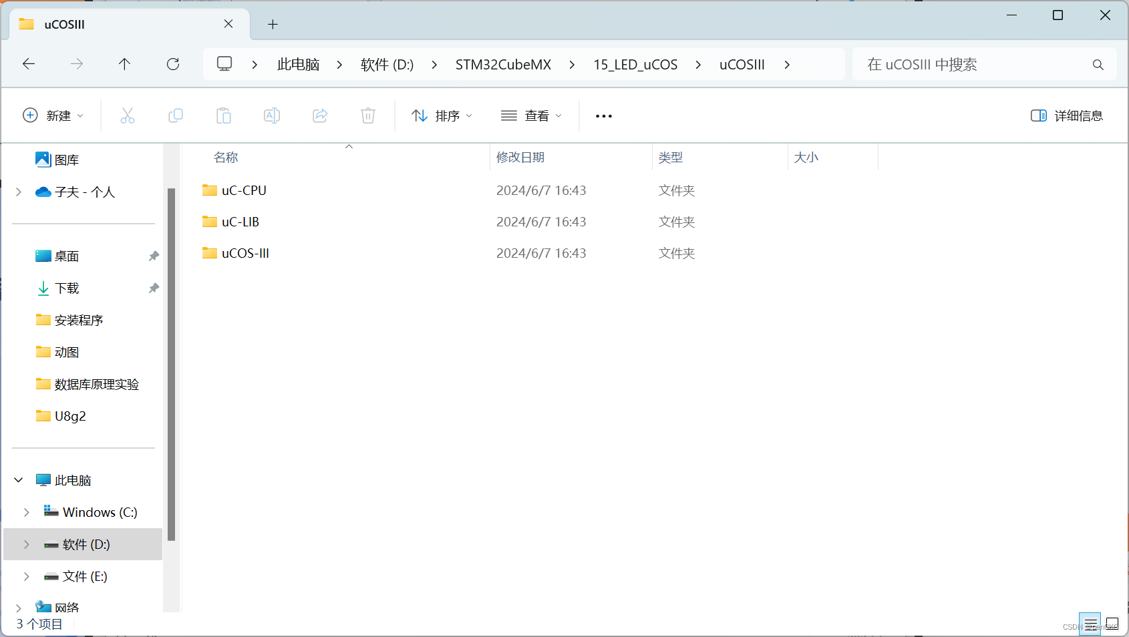The width and height of the screenshot is (1129, 637).
Task: Open U8g2 folder in sidebar
Action: [x=70, y=416]
